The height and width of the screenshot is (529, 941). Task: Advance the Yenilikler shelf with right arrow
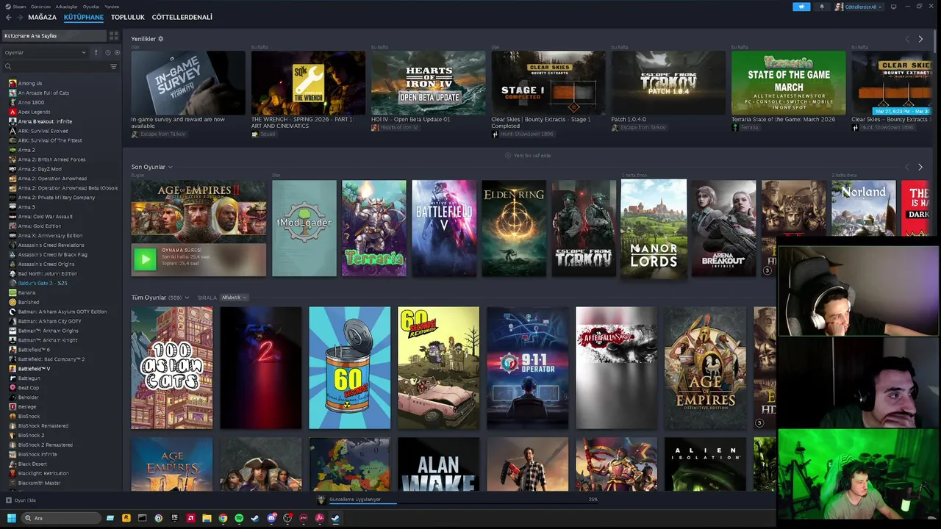click(920, 39)
